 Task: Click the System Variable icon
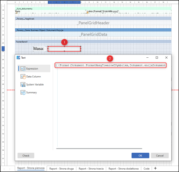(23, 84)
